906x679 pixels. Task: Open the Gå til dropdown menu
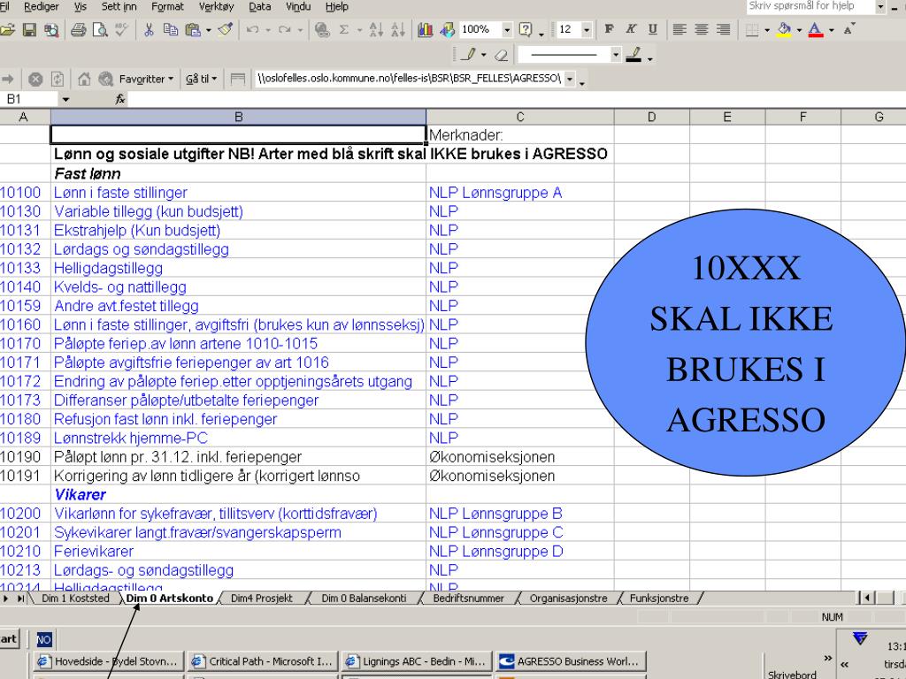click(201, 79)
